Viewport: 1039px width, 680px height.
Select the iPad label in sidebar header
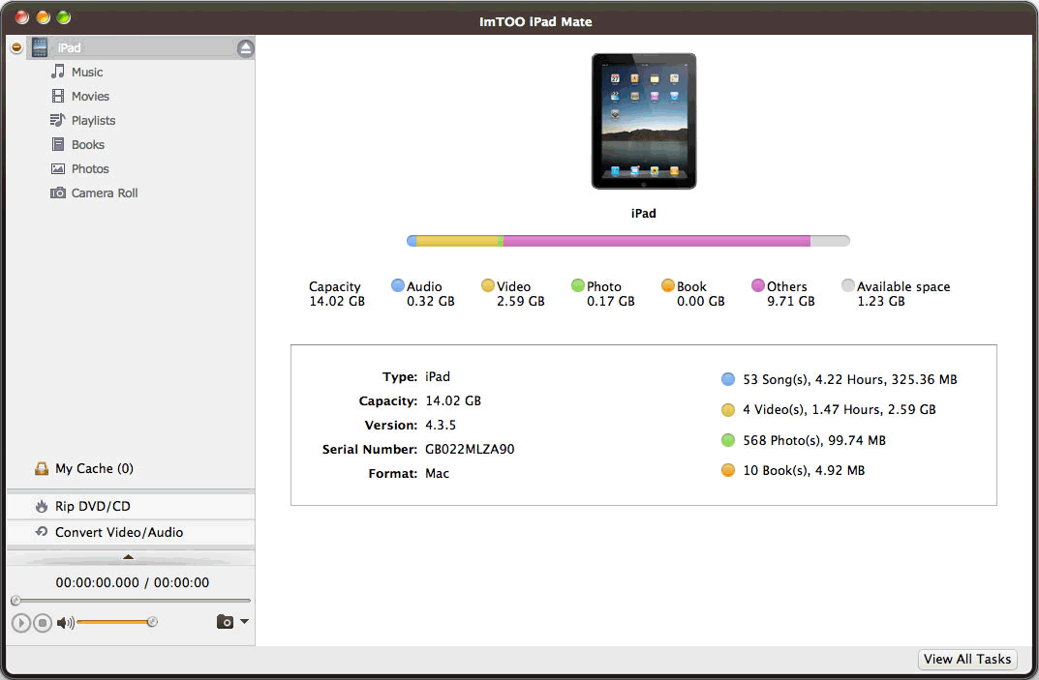point(69,47)
